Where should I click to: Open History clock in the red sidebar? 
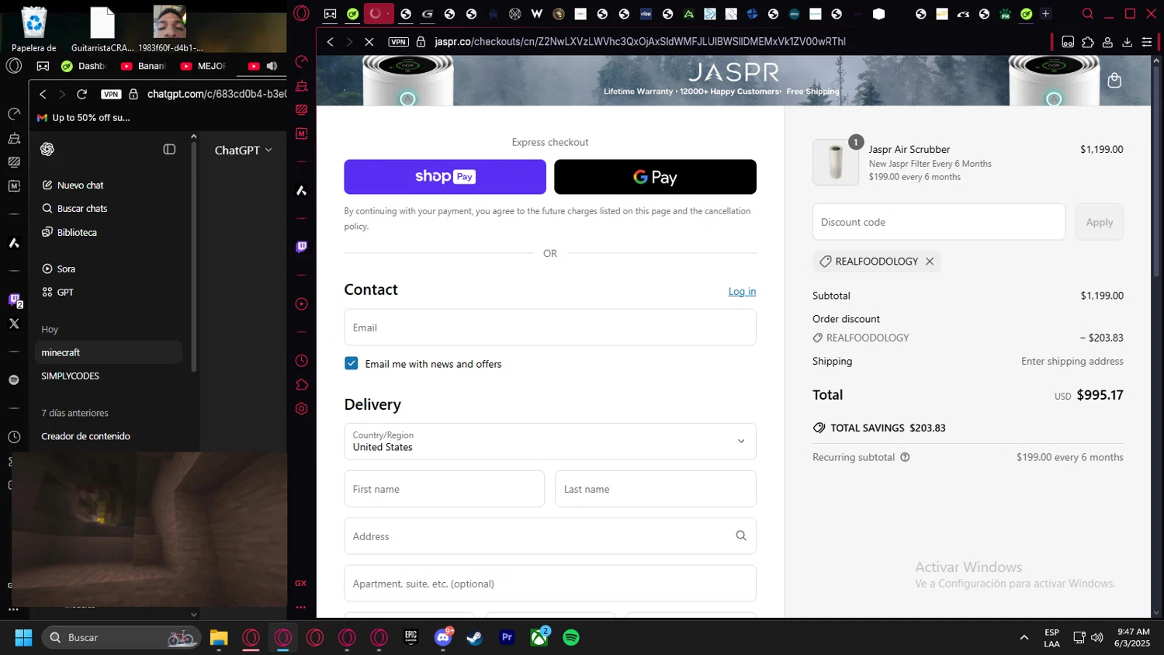[x=302, y=361]
